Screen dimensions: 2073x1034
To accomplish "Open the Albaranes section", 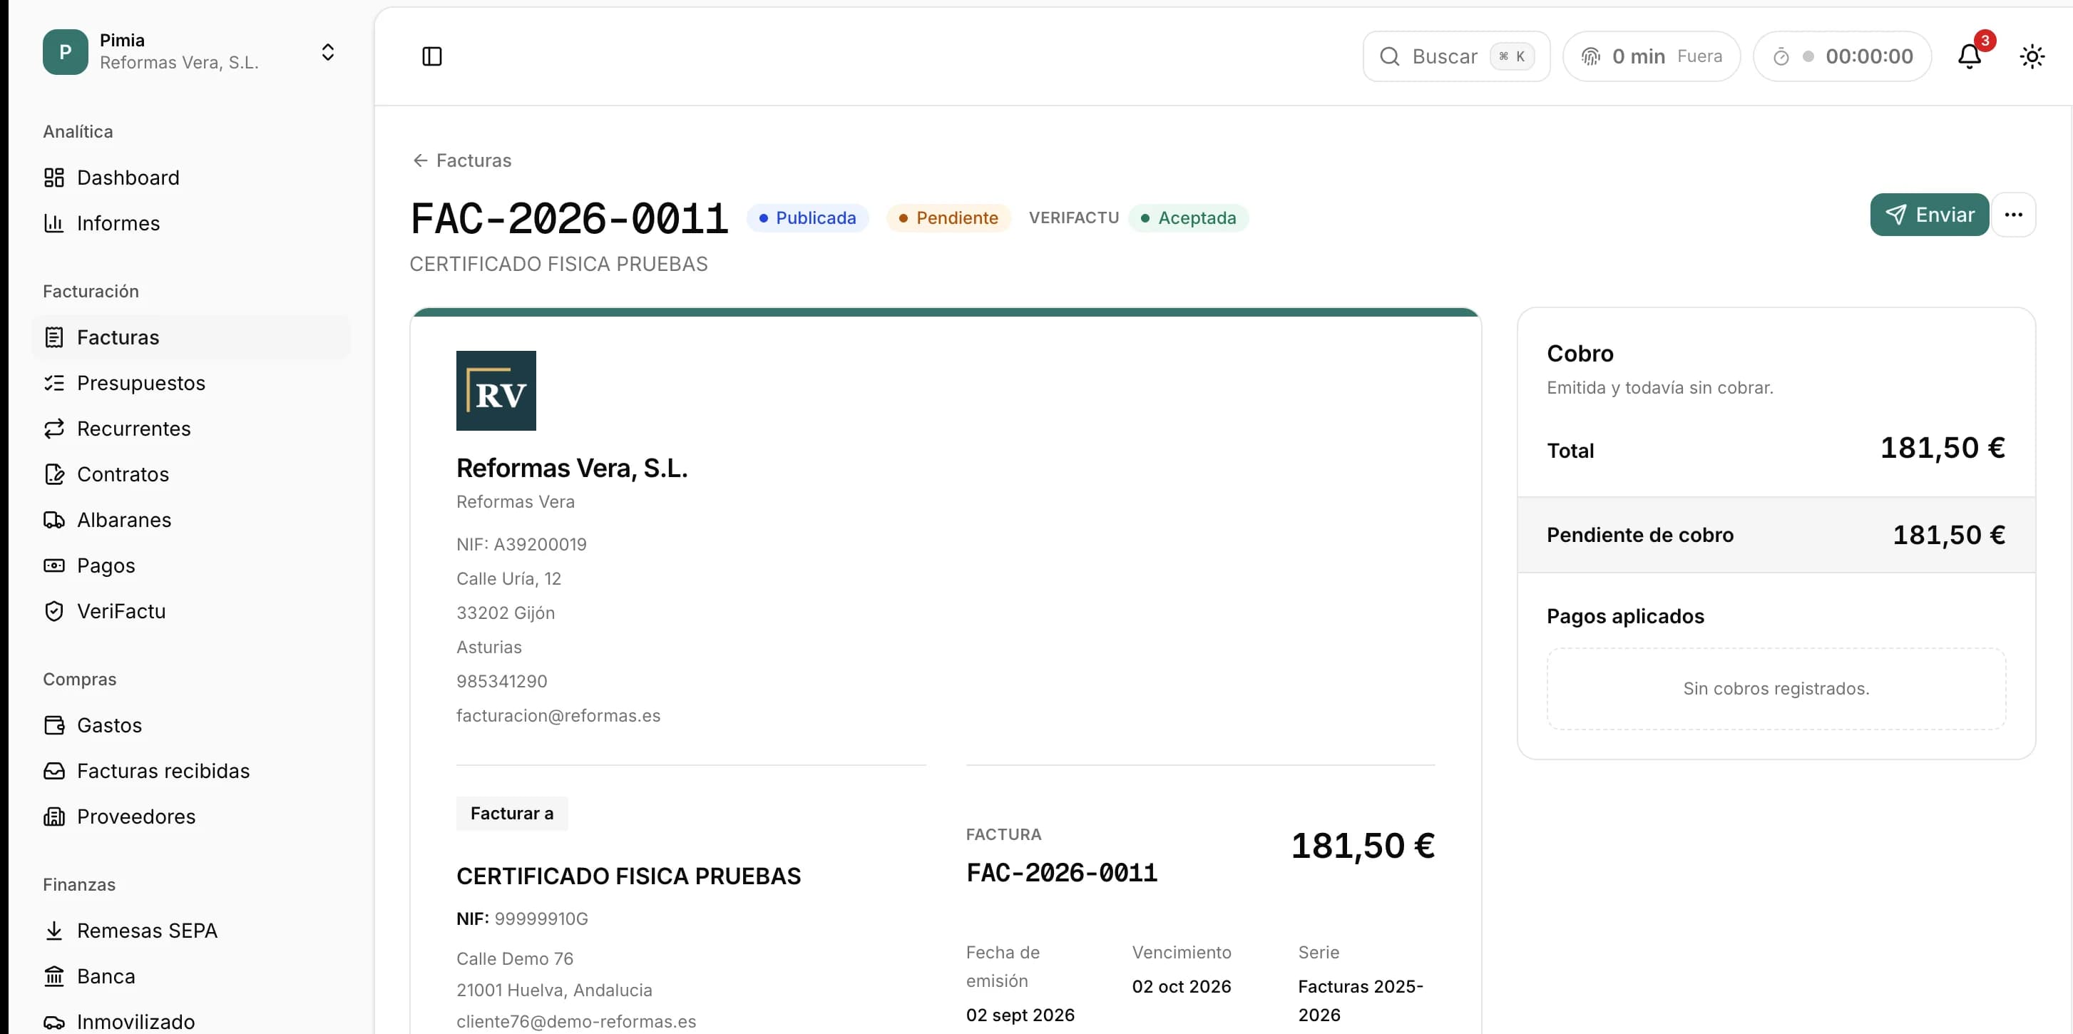I will (192, 520).
